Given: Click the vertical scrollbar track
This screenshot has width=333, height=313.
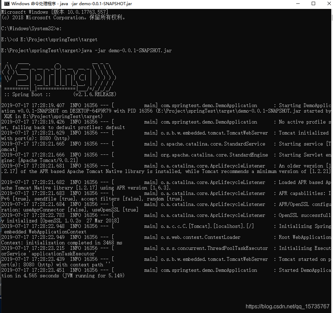Looking at the screenshot, I should click(332, 161).
